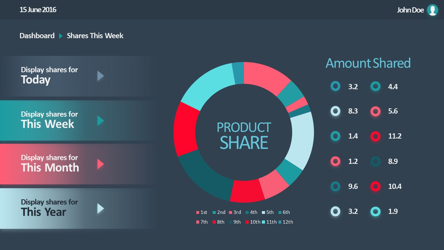This screenshot has width=444, height=250.
Task: Select the ring marker next to 1.4
Action: [335, 136]
